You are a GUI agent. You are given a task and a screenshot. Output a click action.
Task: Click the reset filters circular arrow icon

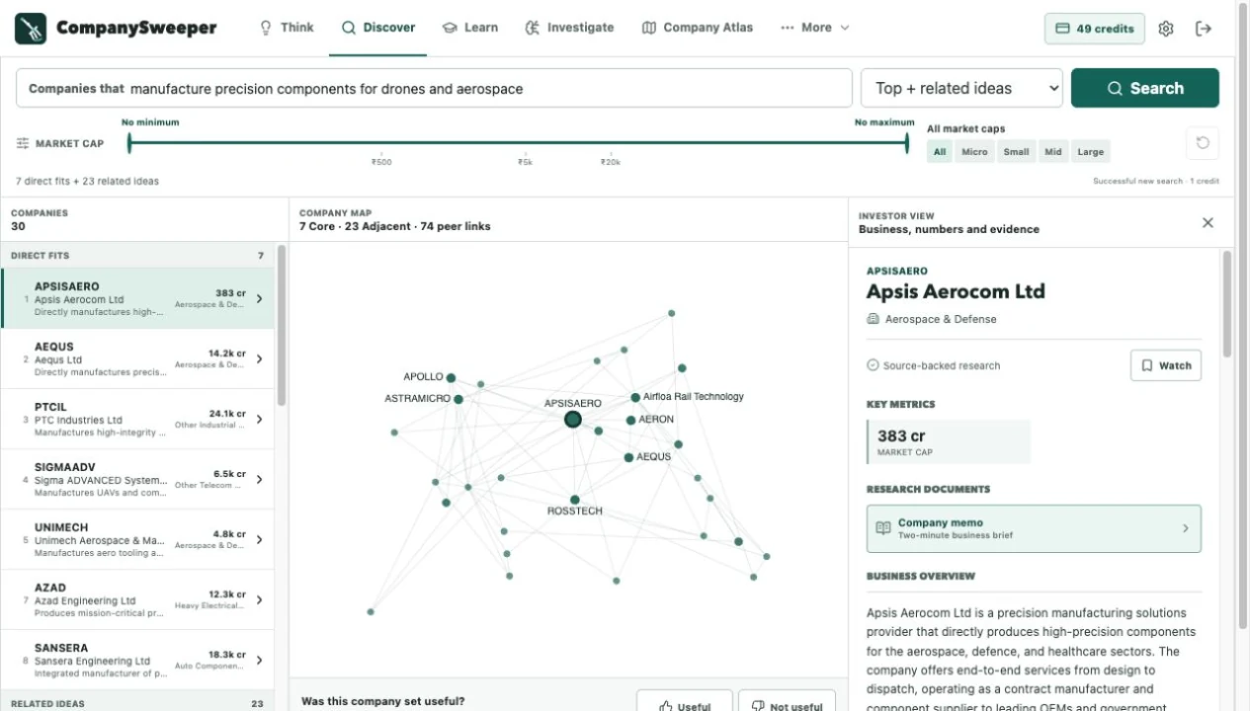1203,143
